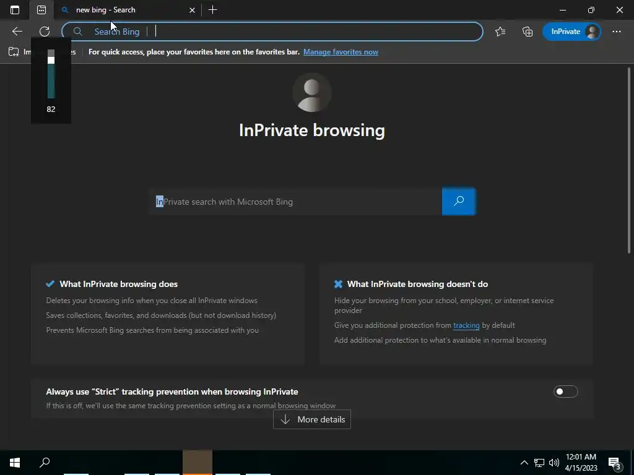Screen dimensions: 634x475
Task: Close the 'new bing - Search' tab
Action: [192, 10]
